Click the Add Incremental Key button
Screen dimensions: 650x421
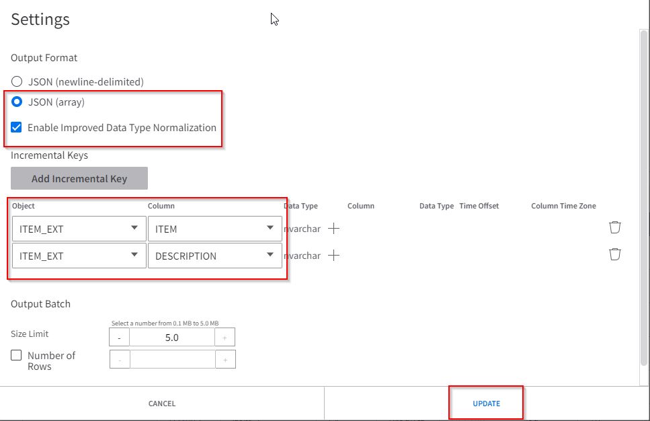[x=79, y=178]
